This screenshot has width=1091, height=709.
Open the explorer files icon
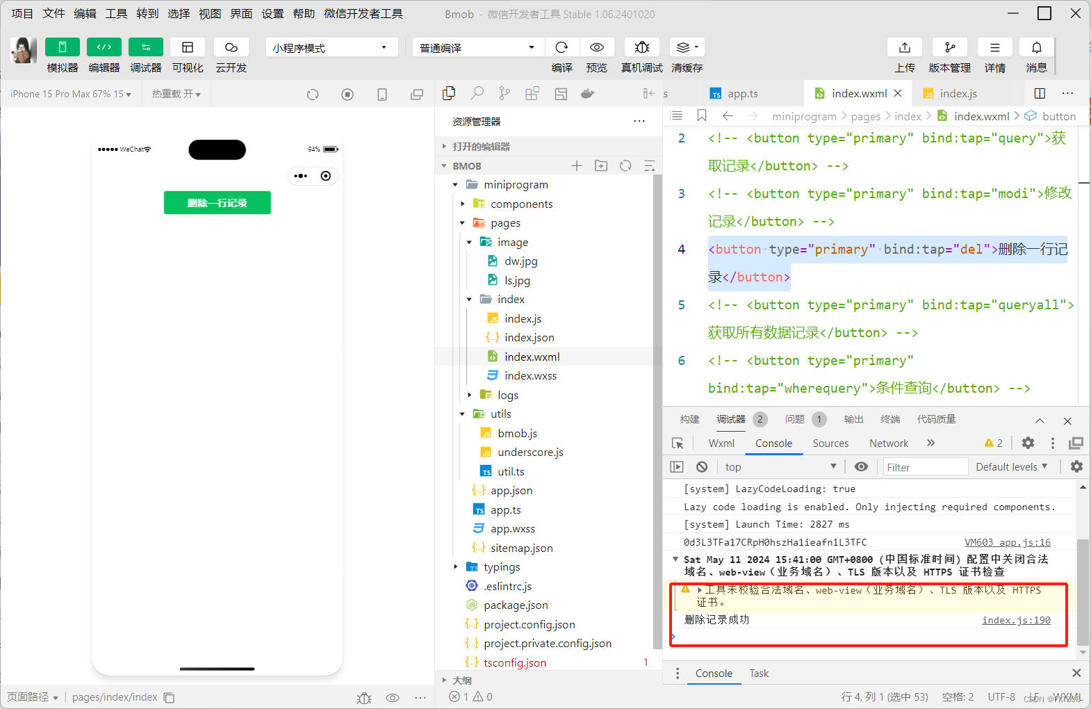(x=449, y=93)
